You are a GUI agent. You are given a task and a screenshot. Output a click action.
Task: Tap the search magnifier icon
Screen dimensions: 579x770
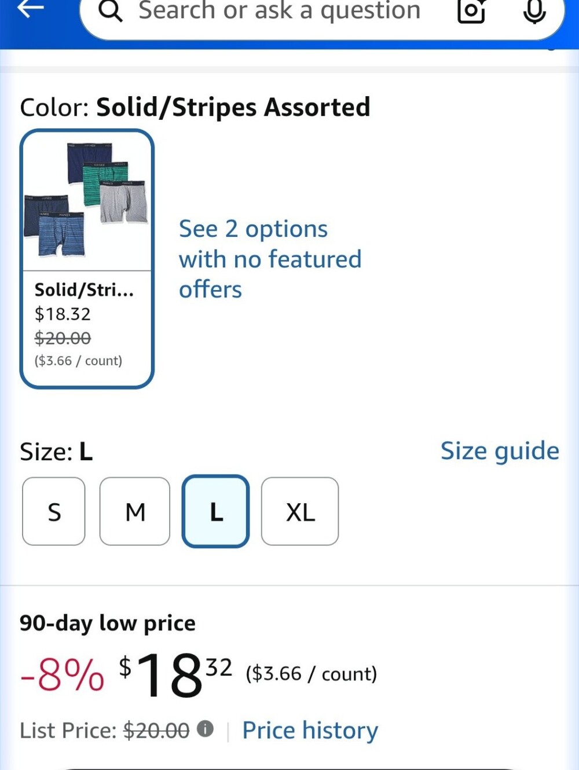pos(110,10)
